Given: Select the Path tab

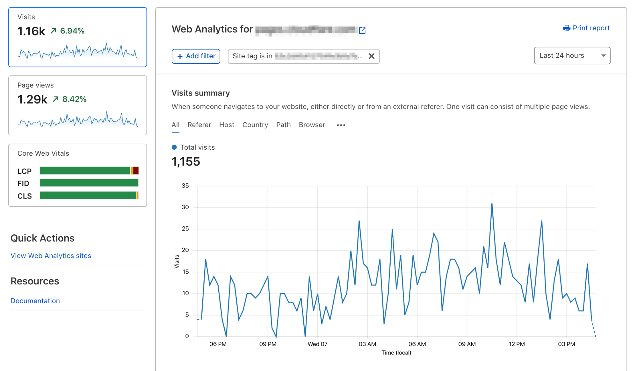Looking at the screenshot, I should [x=283, y=125].
